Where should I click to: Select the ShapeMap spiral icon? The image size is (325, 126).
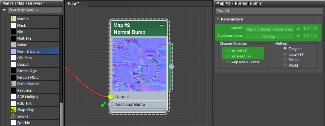pos(13,110)
